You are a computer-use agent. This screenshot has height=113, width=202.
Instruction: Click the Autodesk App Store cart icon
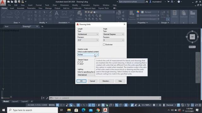click(168, 2)
